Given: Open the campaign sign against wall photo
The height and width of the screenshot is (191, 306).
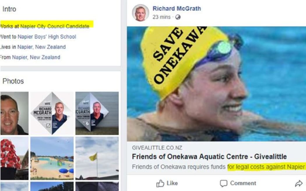Looking at the screenshot, I should coord(97,113).
